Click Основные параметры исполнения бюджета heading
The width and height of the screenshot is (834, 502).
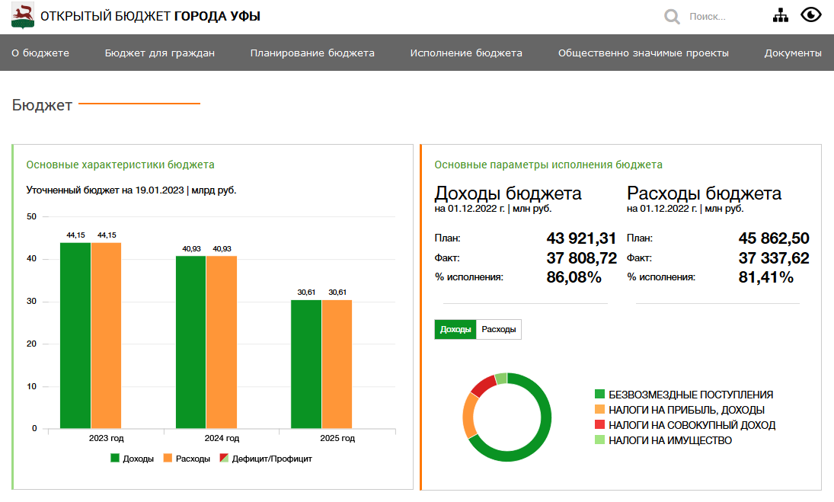(548, 165)
